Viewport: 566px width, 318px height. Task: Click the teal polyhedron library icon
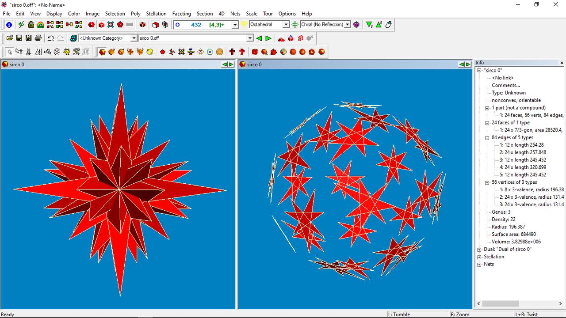click(x=73, y=38)
